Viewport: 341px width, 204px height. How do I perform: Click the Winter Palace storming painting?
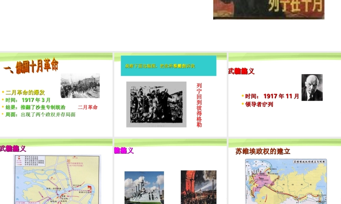coord(198,187)
